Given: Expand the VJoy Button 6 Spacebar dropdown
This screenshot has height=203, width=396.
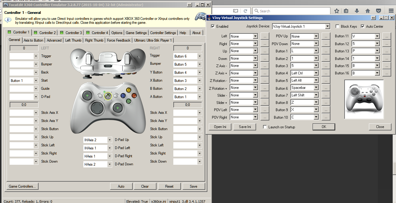Looking at the screenshot, I should tap(316, 88).
